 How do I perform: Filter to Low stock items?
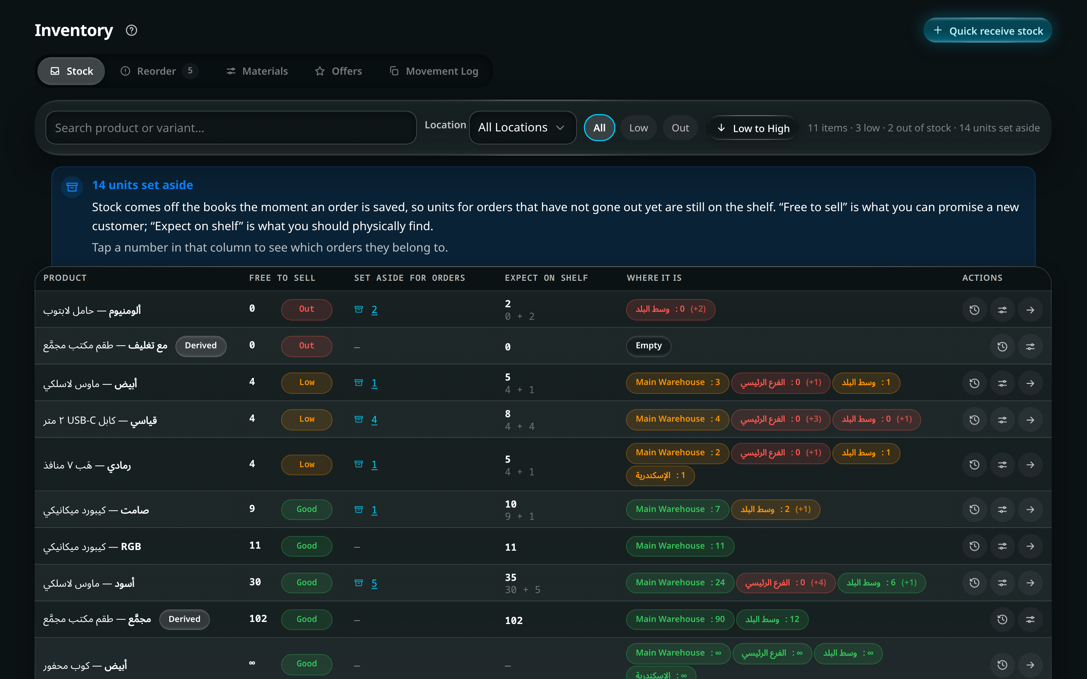point(638,128)
